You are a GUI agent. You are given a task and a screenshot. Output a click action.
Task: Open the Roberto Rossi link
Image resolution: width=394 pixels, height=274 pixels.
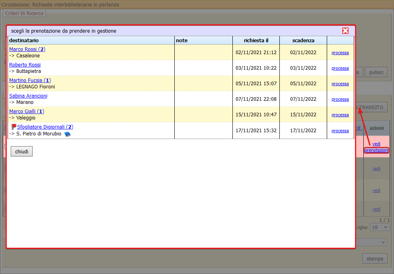tap(25, 65)
